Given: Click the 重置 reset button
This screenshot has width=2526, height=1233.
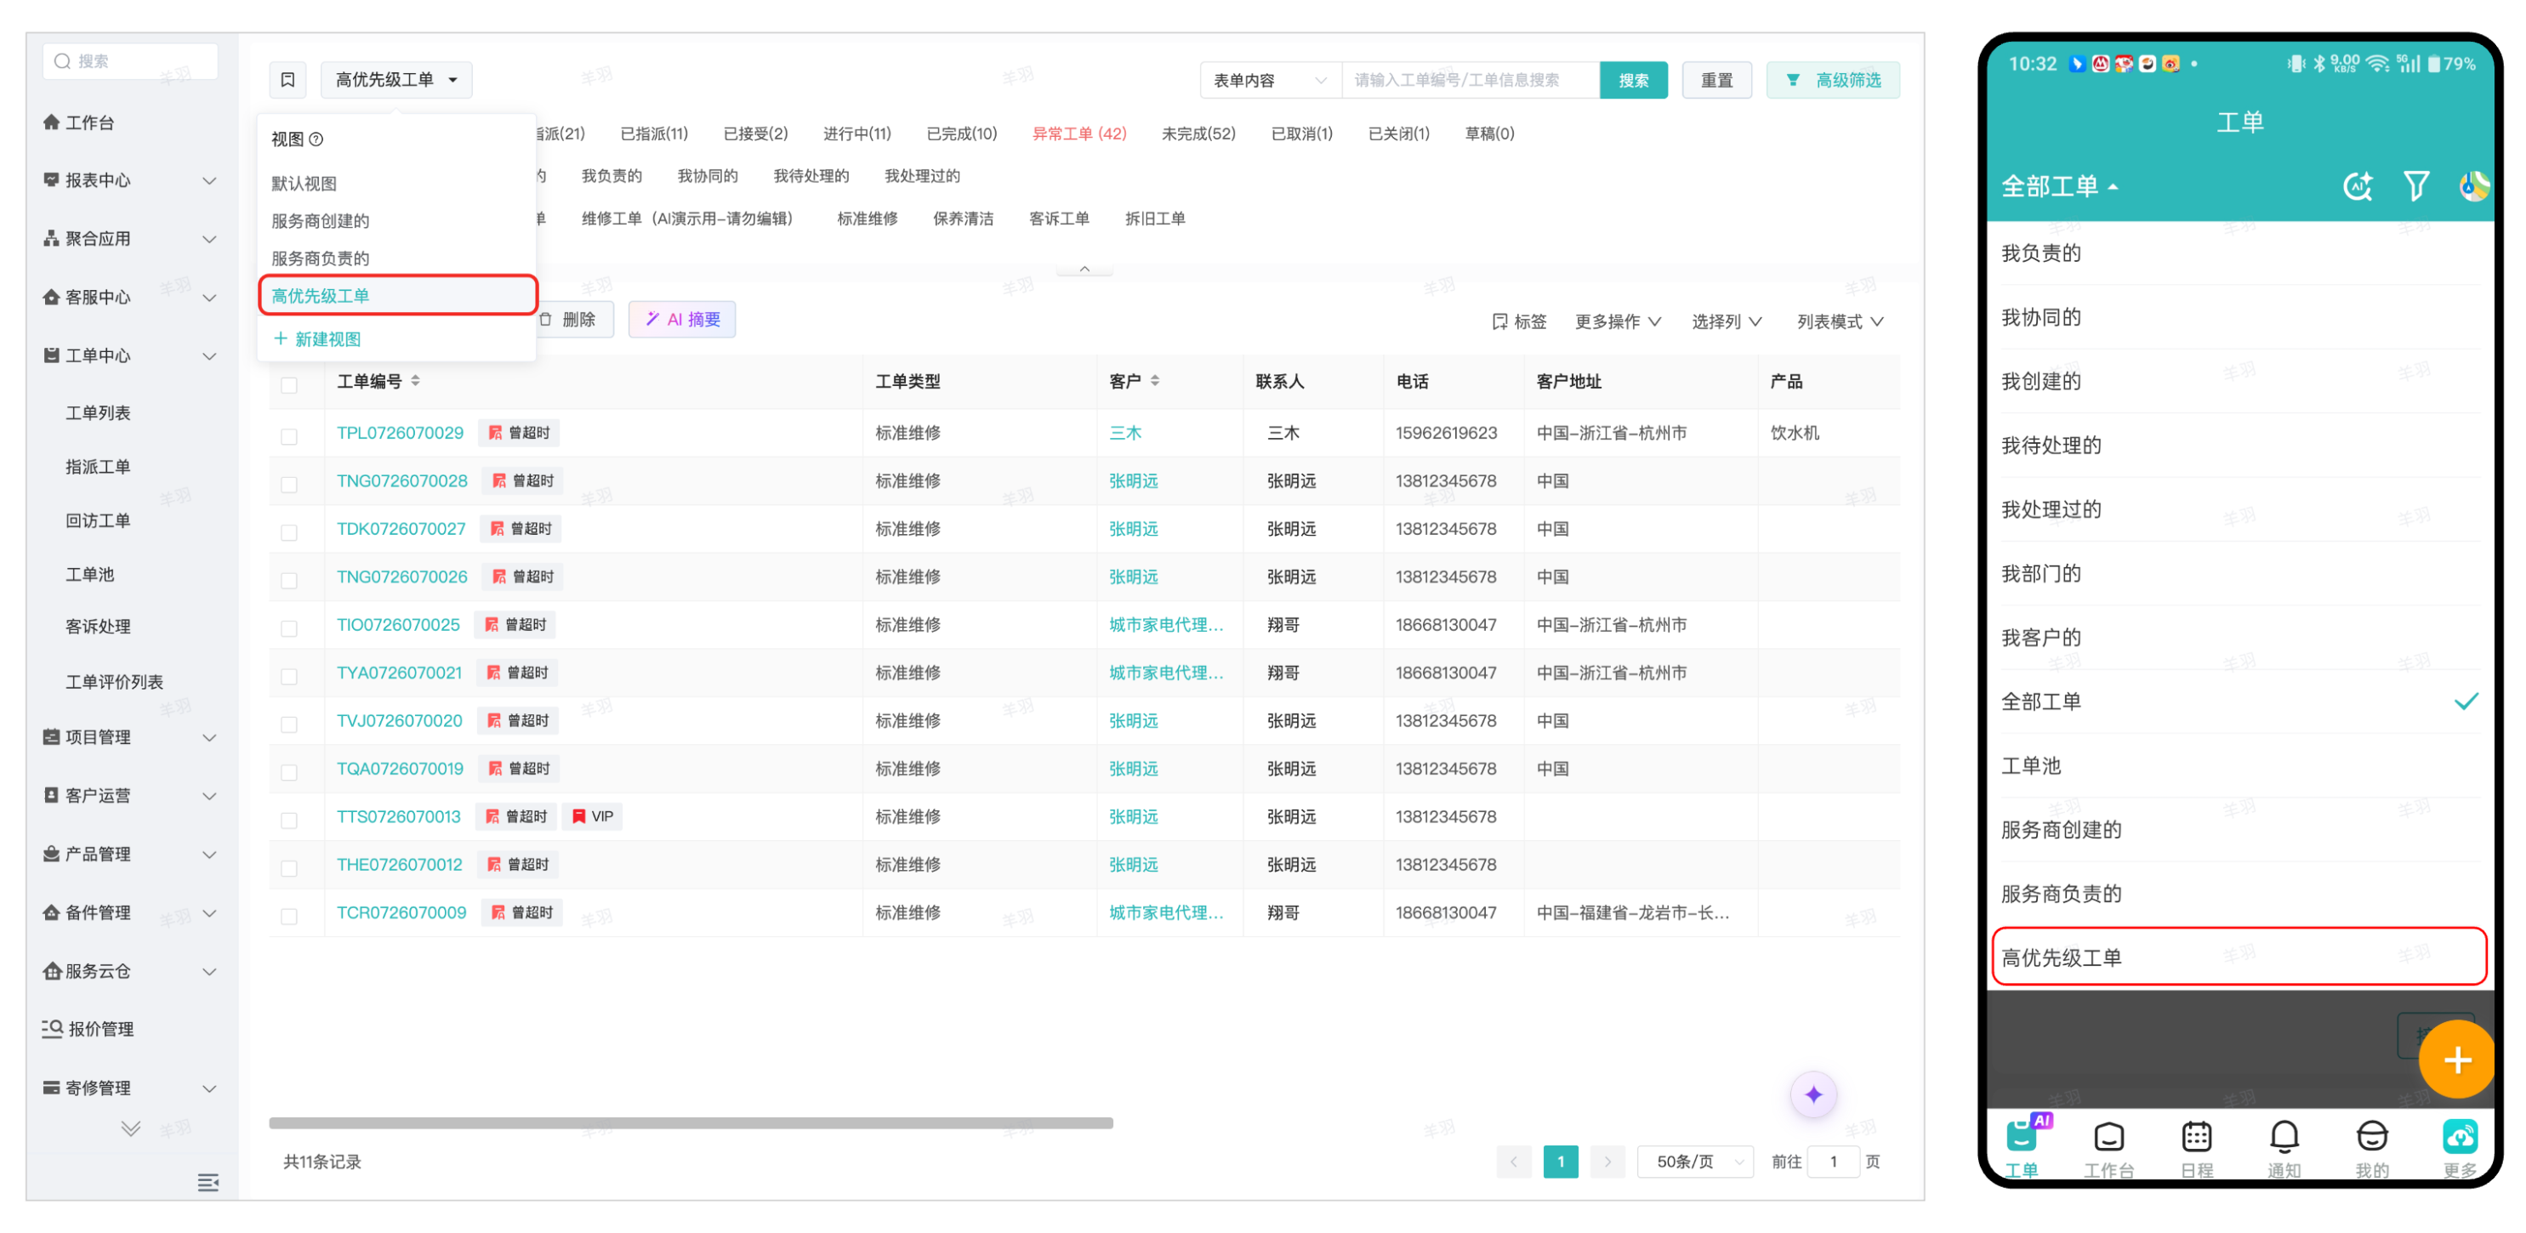Looking at the screenshot, I should click(x=1716, y=81).
